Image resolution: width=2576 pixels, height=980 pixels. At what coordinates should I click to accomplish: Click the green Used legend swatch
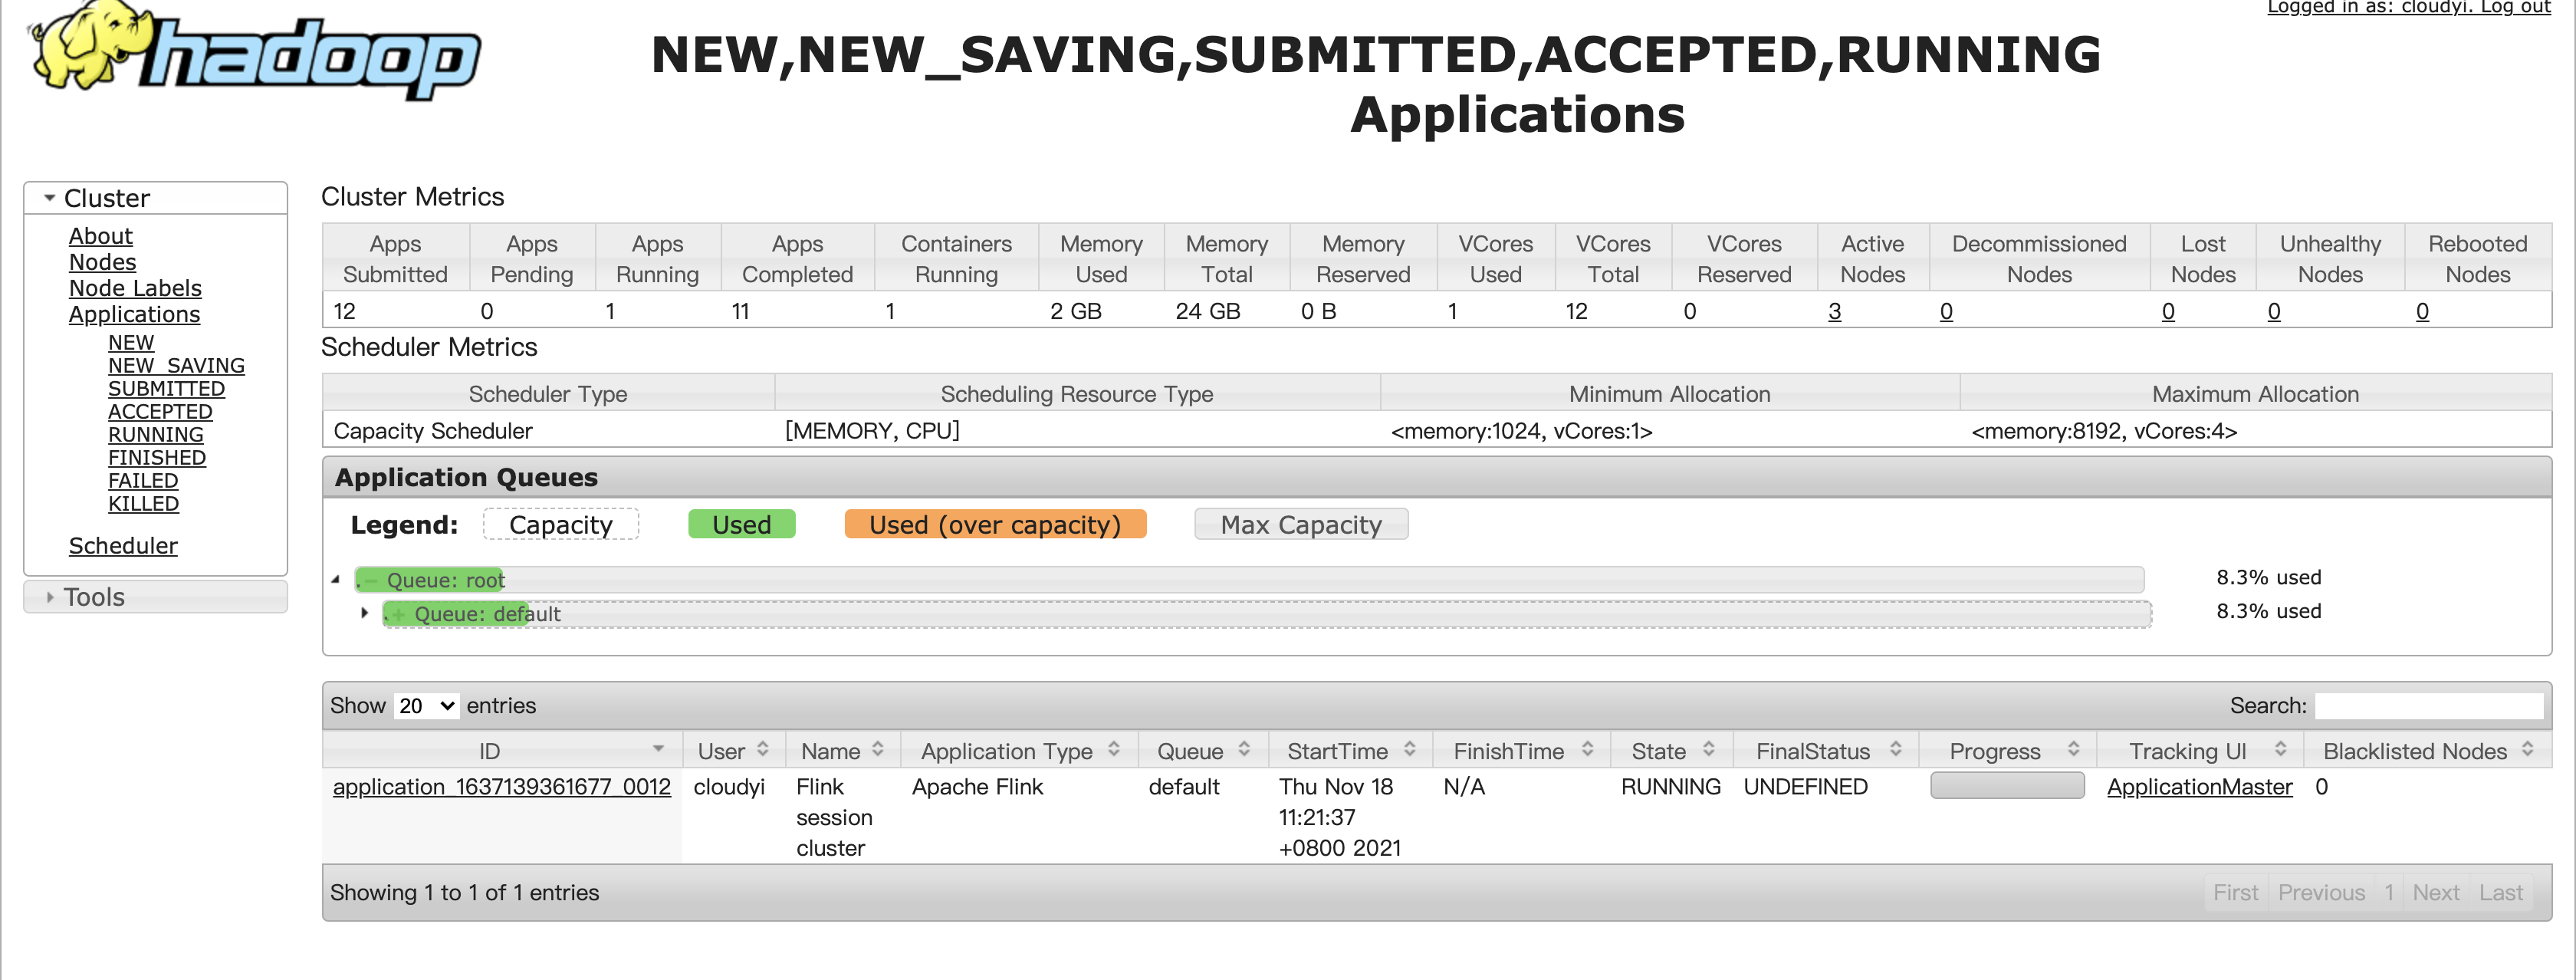pos(741,525)
